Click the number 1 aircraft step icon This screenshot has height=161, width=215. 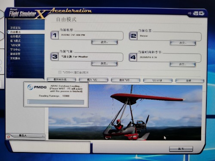pyautogui.click(x=55, y=35)
